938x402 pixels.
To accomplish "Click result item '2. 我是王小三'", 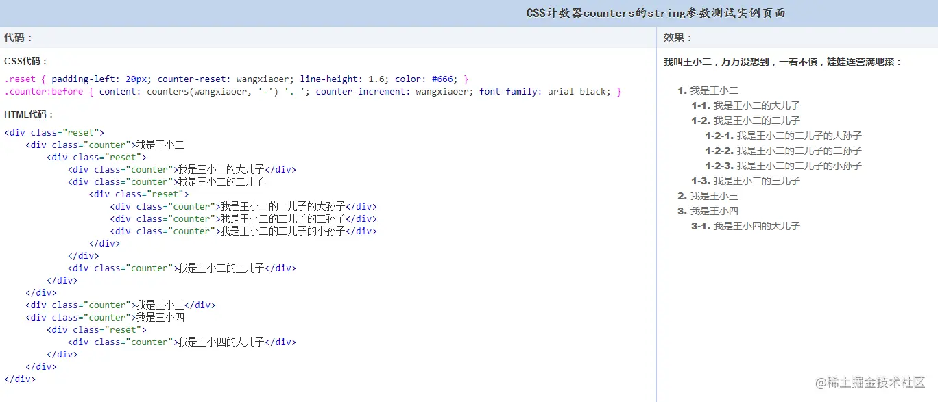I will (708, 196).
